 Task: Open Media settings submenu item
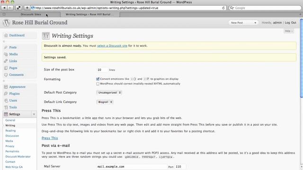[9, 141]
